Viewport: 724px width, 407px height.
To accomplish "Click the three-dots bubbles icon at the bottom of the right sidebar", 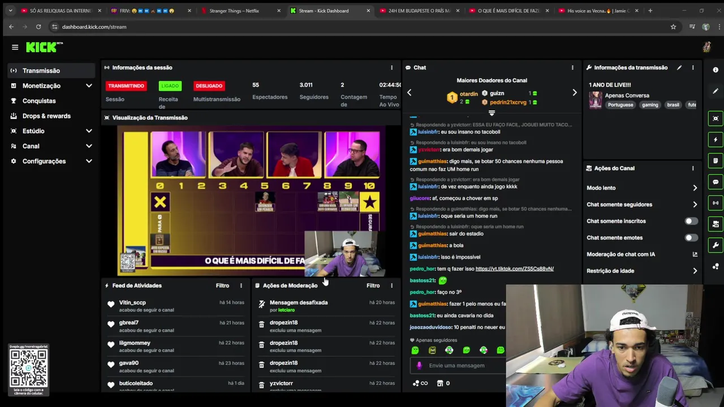I will click(x=716, y=266).
